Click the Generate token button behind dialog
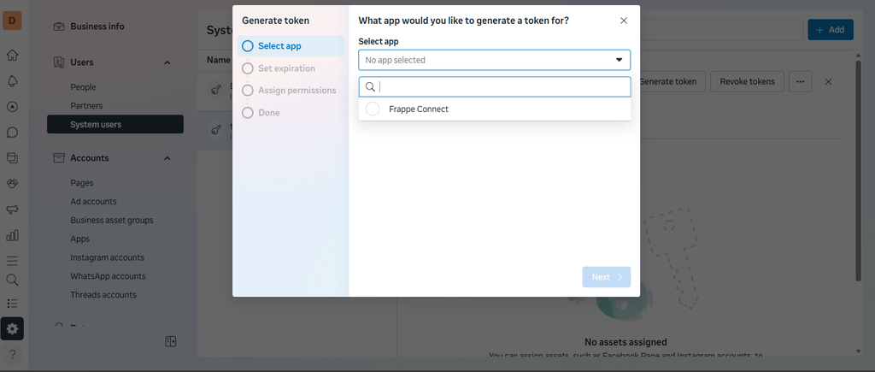 [x=668, y=81]
